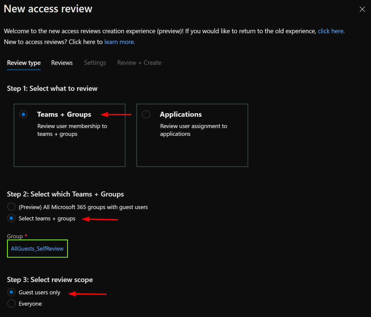371x317 pixels.
Task: Click the Group field label
Action: pyautogui.click(x=15, y=236)
